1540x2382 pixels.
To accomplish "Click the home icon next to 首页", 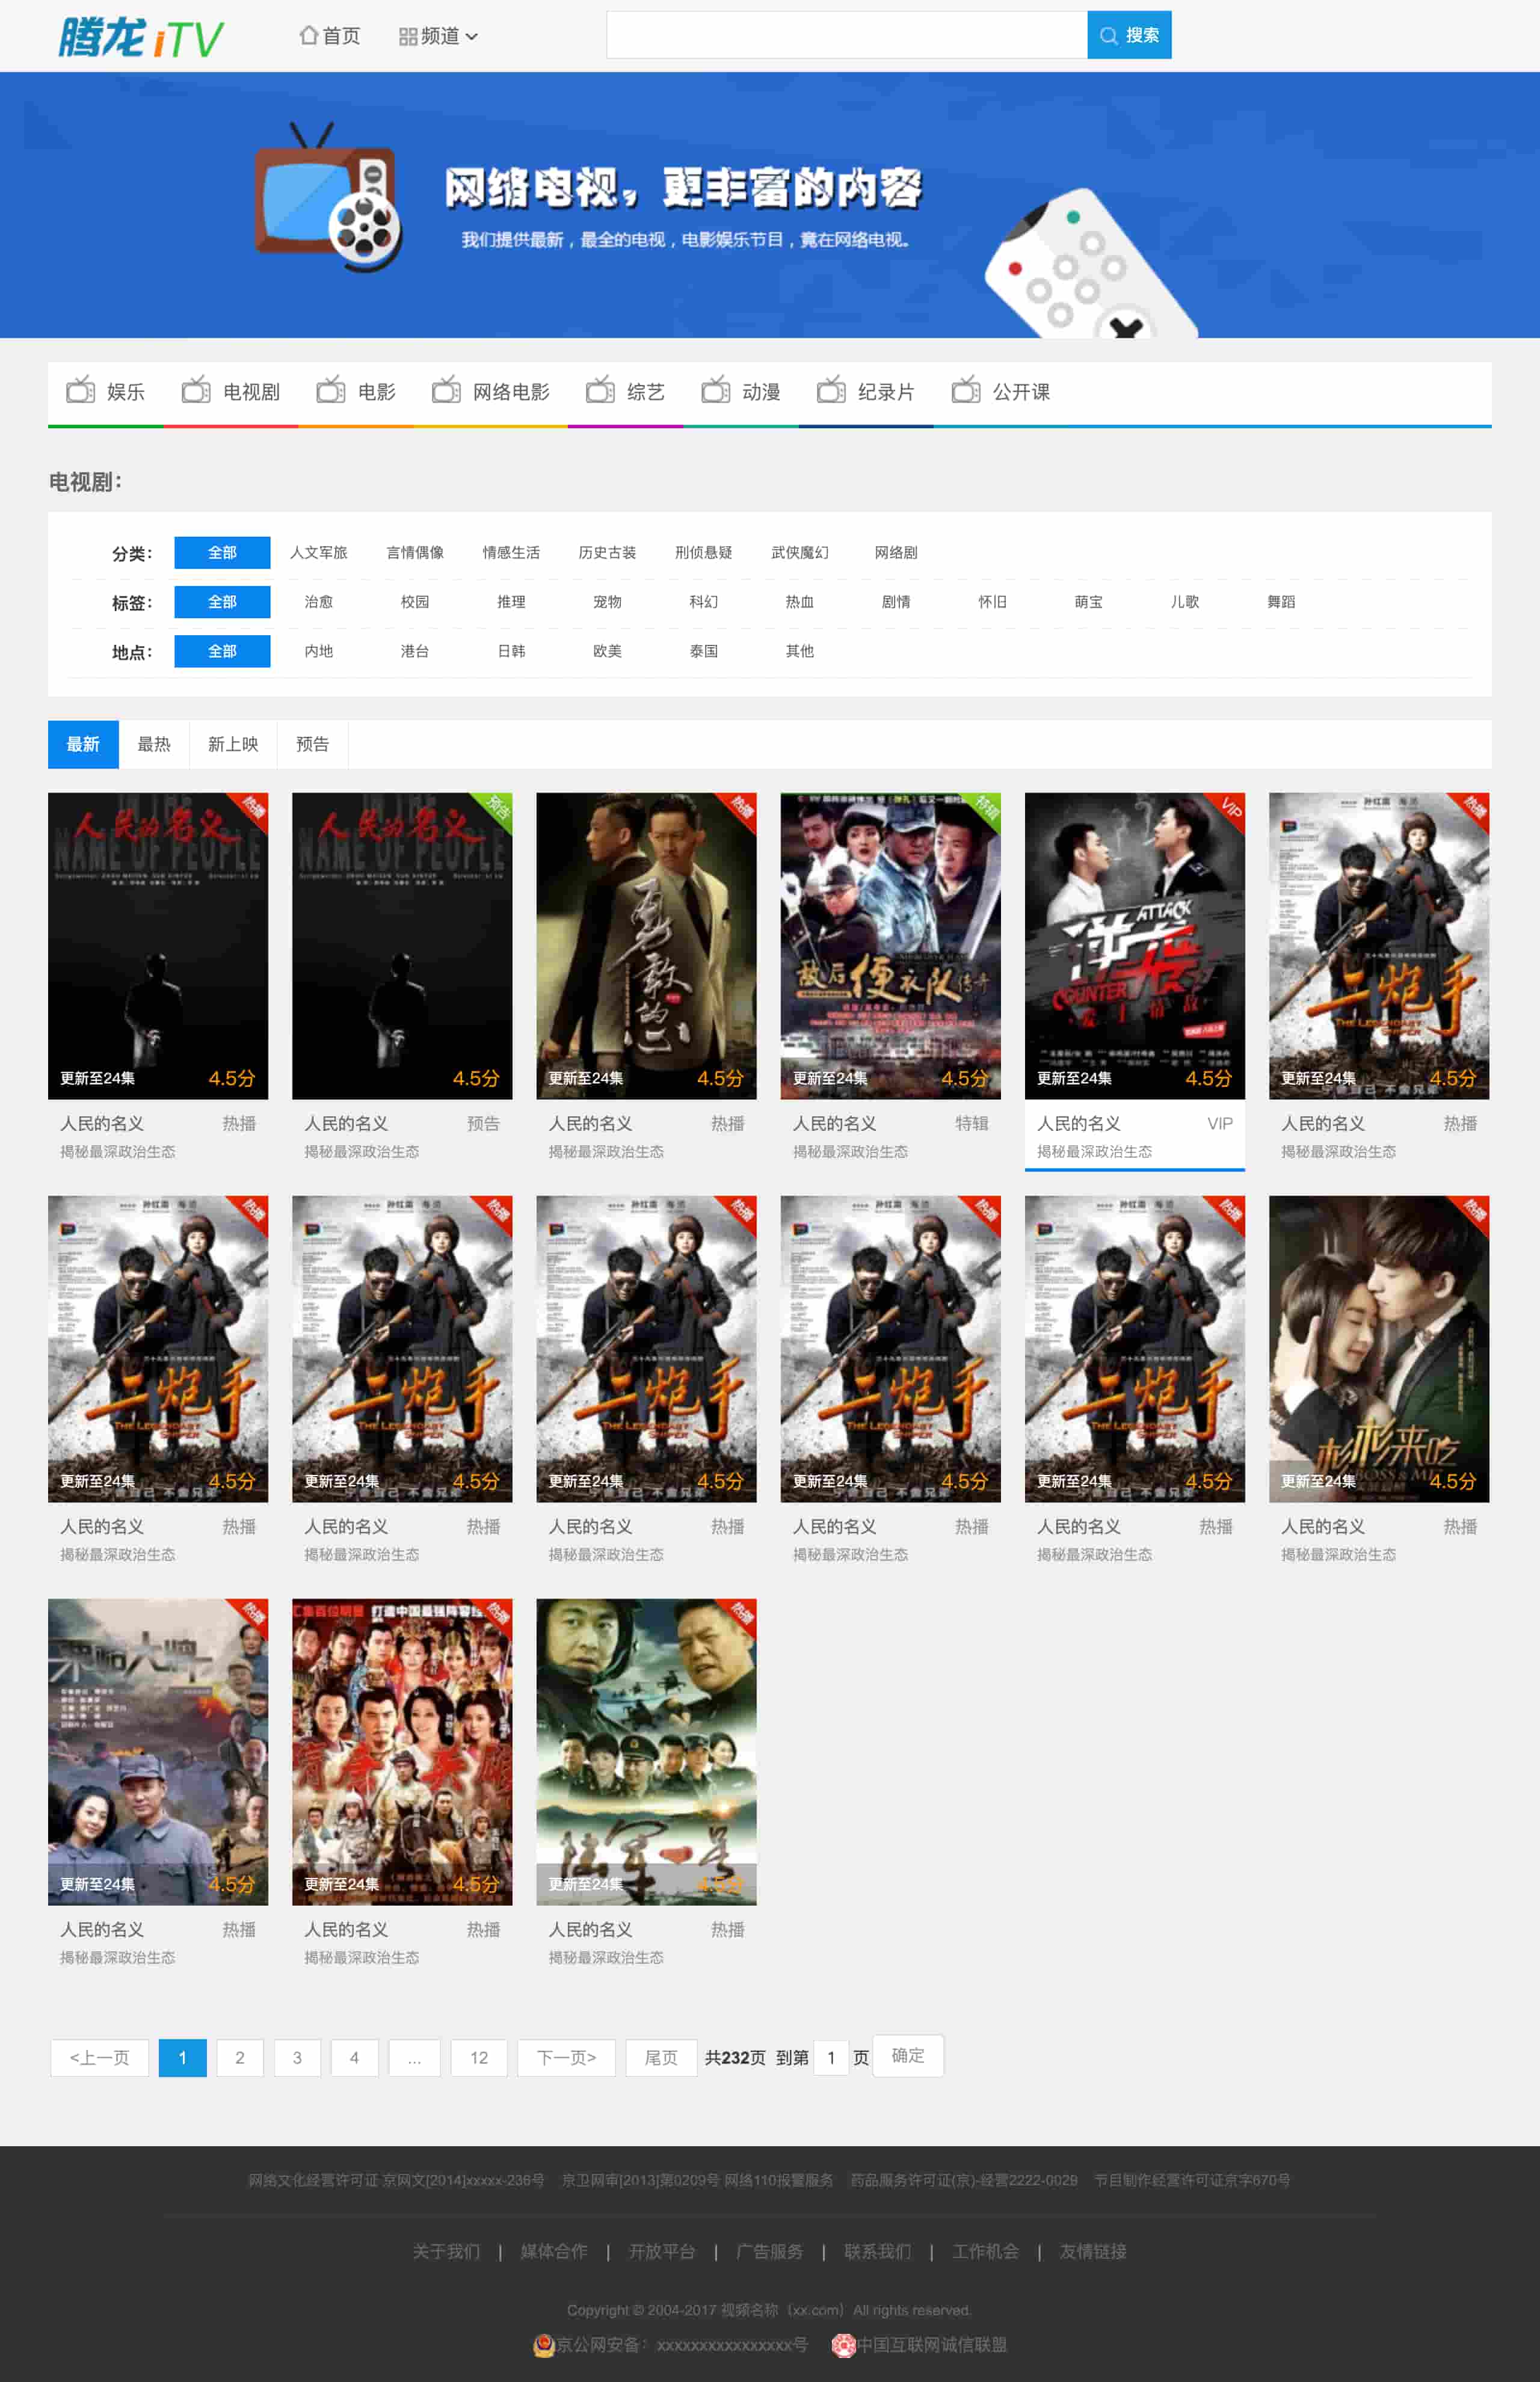I will 309,35.
